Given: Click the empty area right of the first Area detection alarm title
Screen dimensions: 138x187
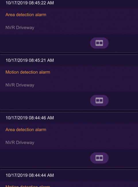Looking at the screenshot, I should (92, 15).
